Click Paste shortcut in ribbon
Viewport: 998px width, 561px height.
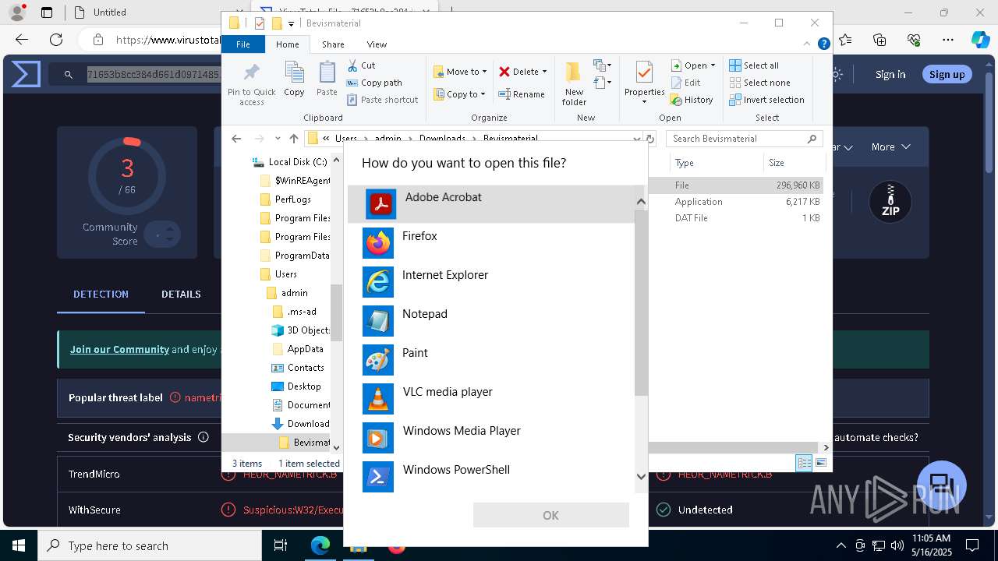[x=382, y=100]
